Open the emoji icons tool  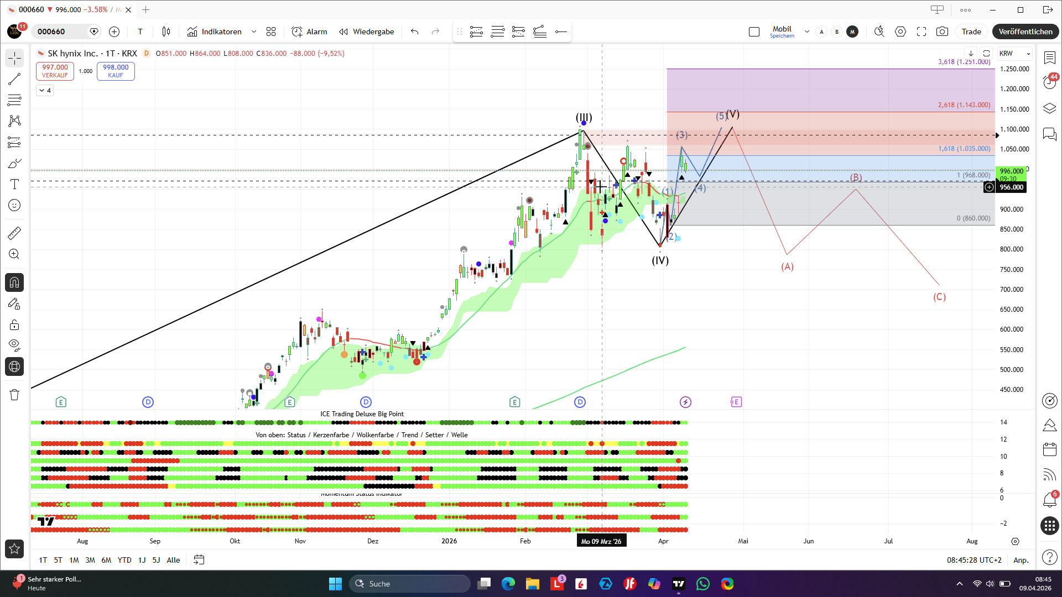tap(14, 205)
